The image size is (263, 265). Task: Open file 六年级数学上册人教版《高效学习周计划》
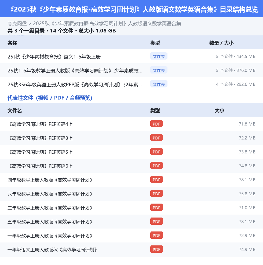point(50,194)
